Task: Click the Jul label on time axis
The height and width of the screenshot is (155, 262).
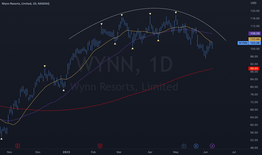Action: pos(234,152)
